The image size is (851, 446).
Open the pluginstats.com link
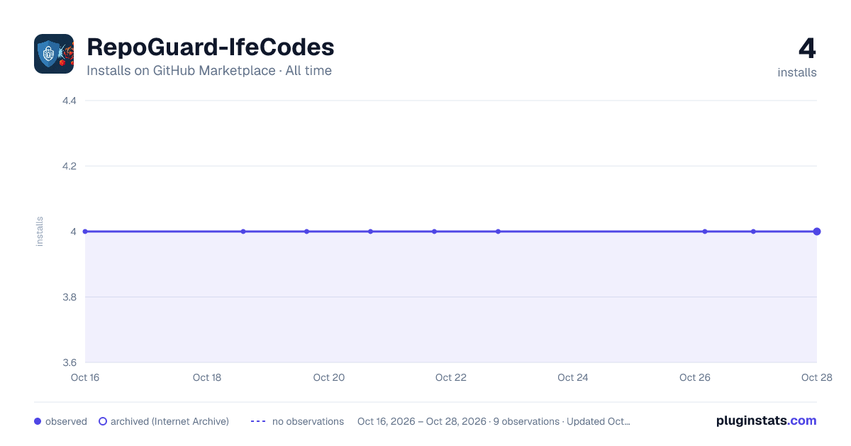click(767, 421)
